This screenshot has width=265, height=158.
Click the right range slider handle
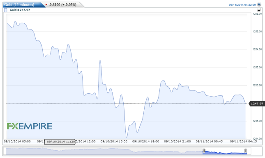tap(246, 151)
